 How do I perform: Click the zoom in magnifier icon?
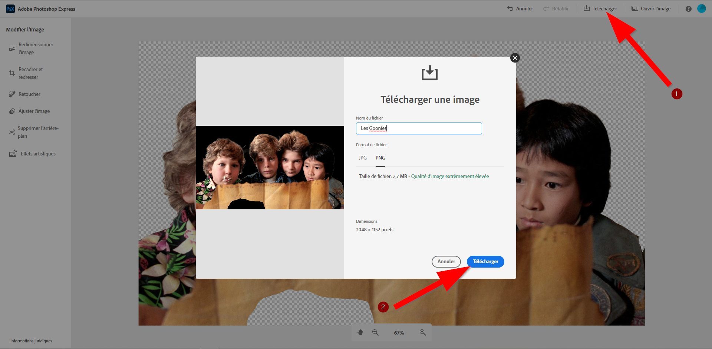(423, 332)
